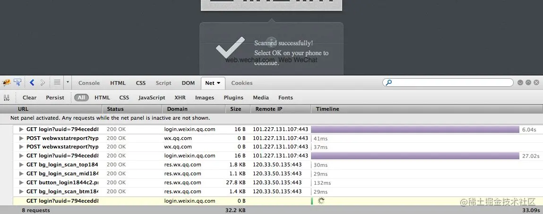Expand the login request that took 6.04s
The height and width of the screenshot is (214, 543).
click(x=21, y=130)
